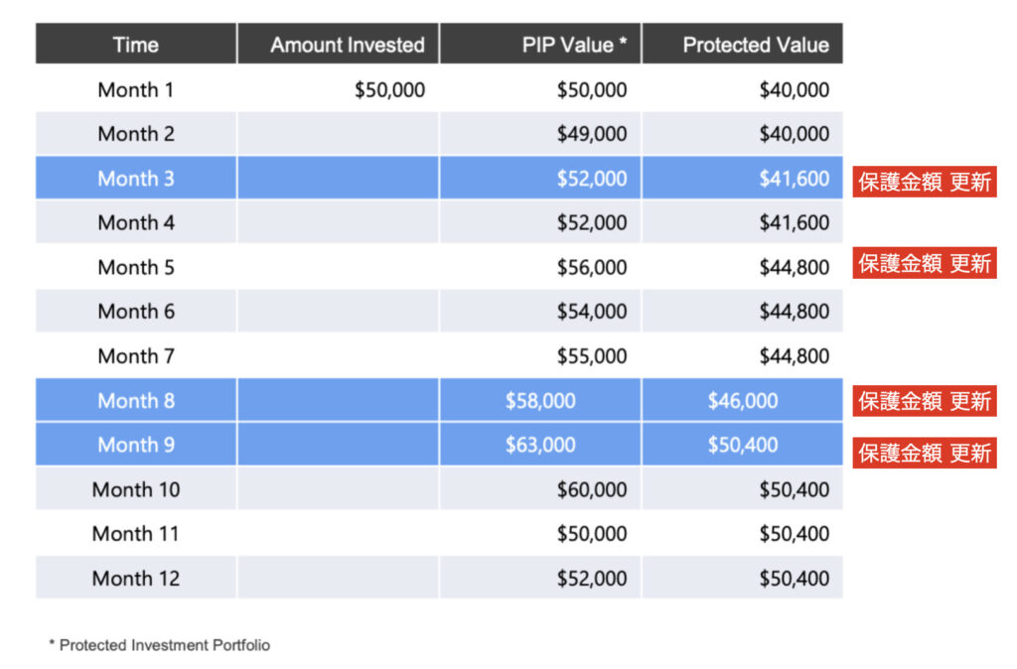Select the $50,000 Amount Invested cell in Month 1
Viewport: 1017px width, 669px height.
(x=389, y=90)
